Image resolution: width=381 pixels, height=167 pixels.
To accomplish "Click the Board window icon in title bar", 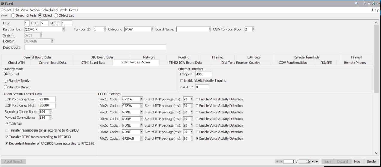I will point(2,4).
